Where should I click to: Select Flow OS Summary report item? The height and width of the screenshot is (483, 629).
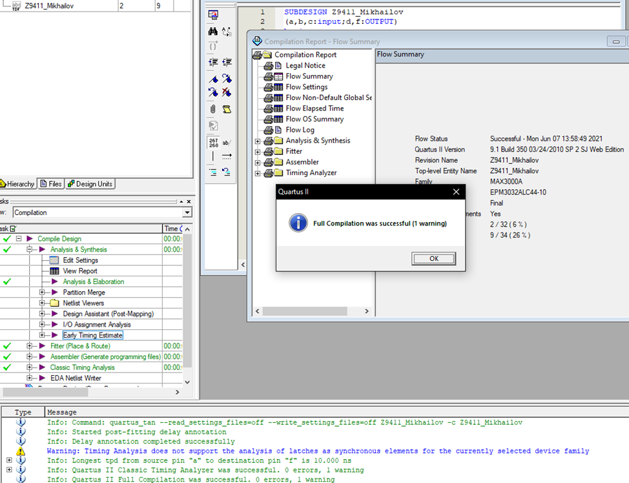coord(314,119)
